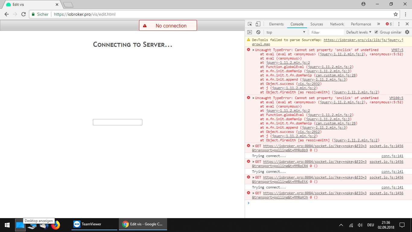
Task: Open the Sources tab
Action: [317, 24]
